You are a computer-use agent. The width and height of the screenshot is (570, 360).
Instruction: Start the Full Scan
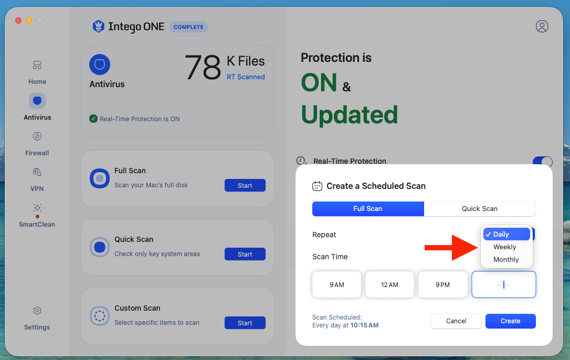pos(245,185)
